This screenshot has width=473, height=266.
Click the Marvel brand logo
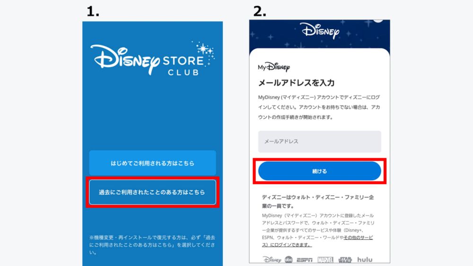(x=325, y=260)
